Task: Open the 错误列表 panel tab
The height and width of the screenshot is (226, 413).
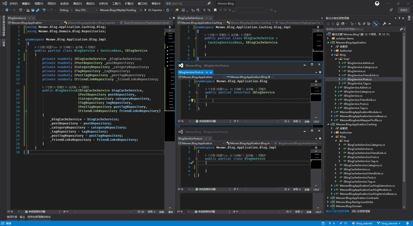Action: pyautogui.click(x=12, y=217)
